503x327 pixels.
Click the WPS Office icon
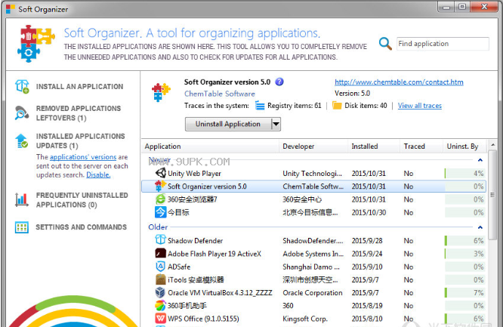160,319
